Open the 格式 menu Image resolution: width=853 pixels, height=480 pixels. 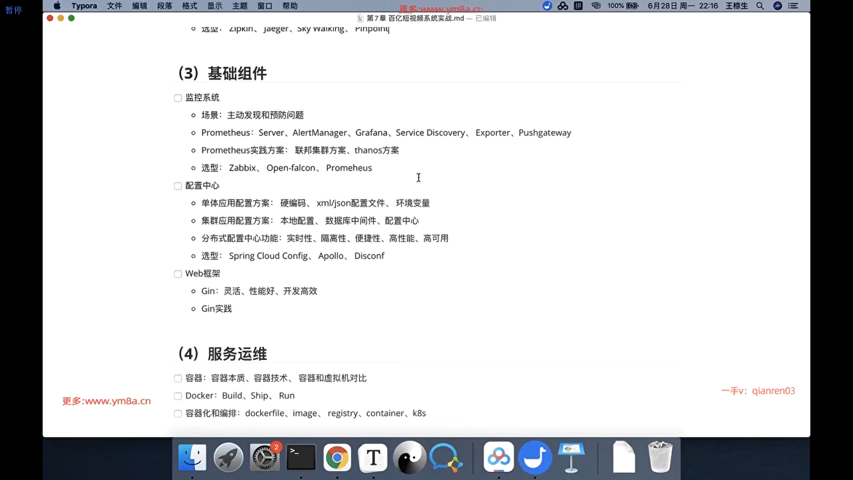click(x=190, y=6)
